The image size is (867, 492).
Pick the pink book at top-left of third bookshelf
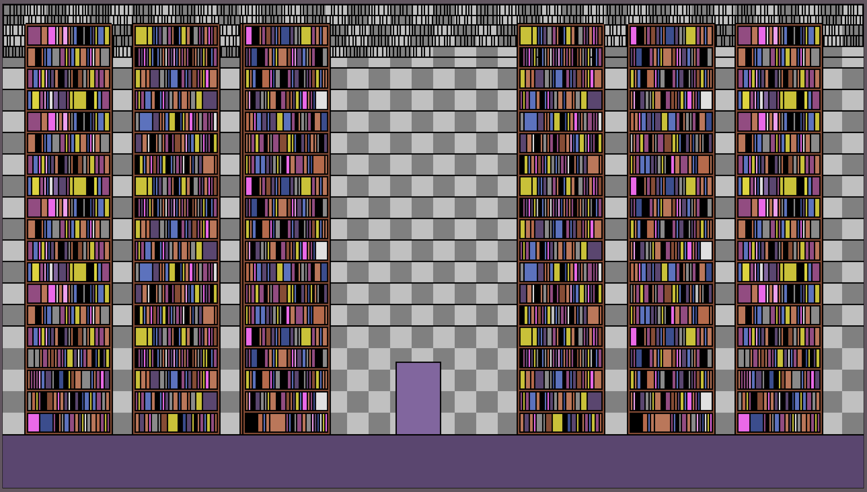click(x=248, y=36)
